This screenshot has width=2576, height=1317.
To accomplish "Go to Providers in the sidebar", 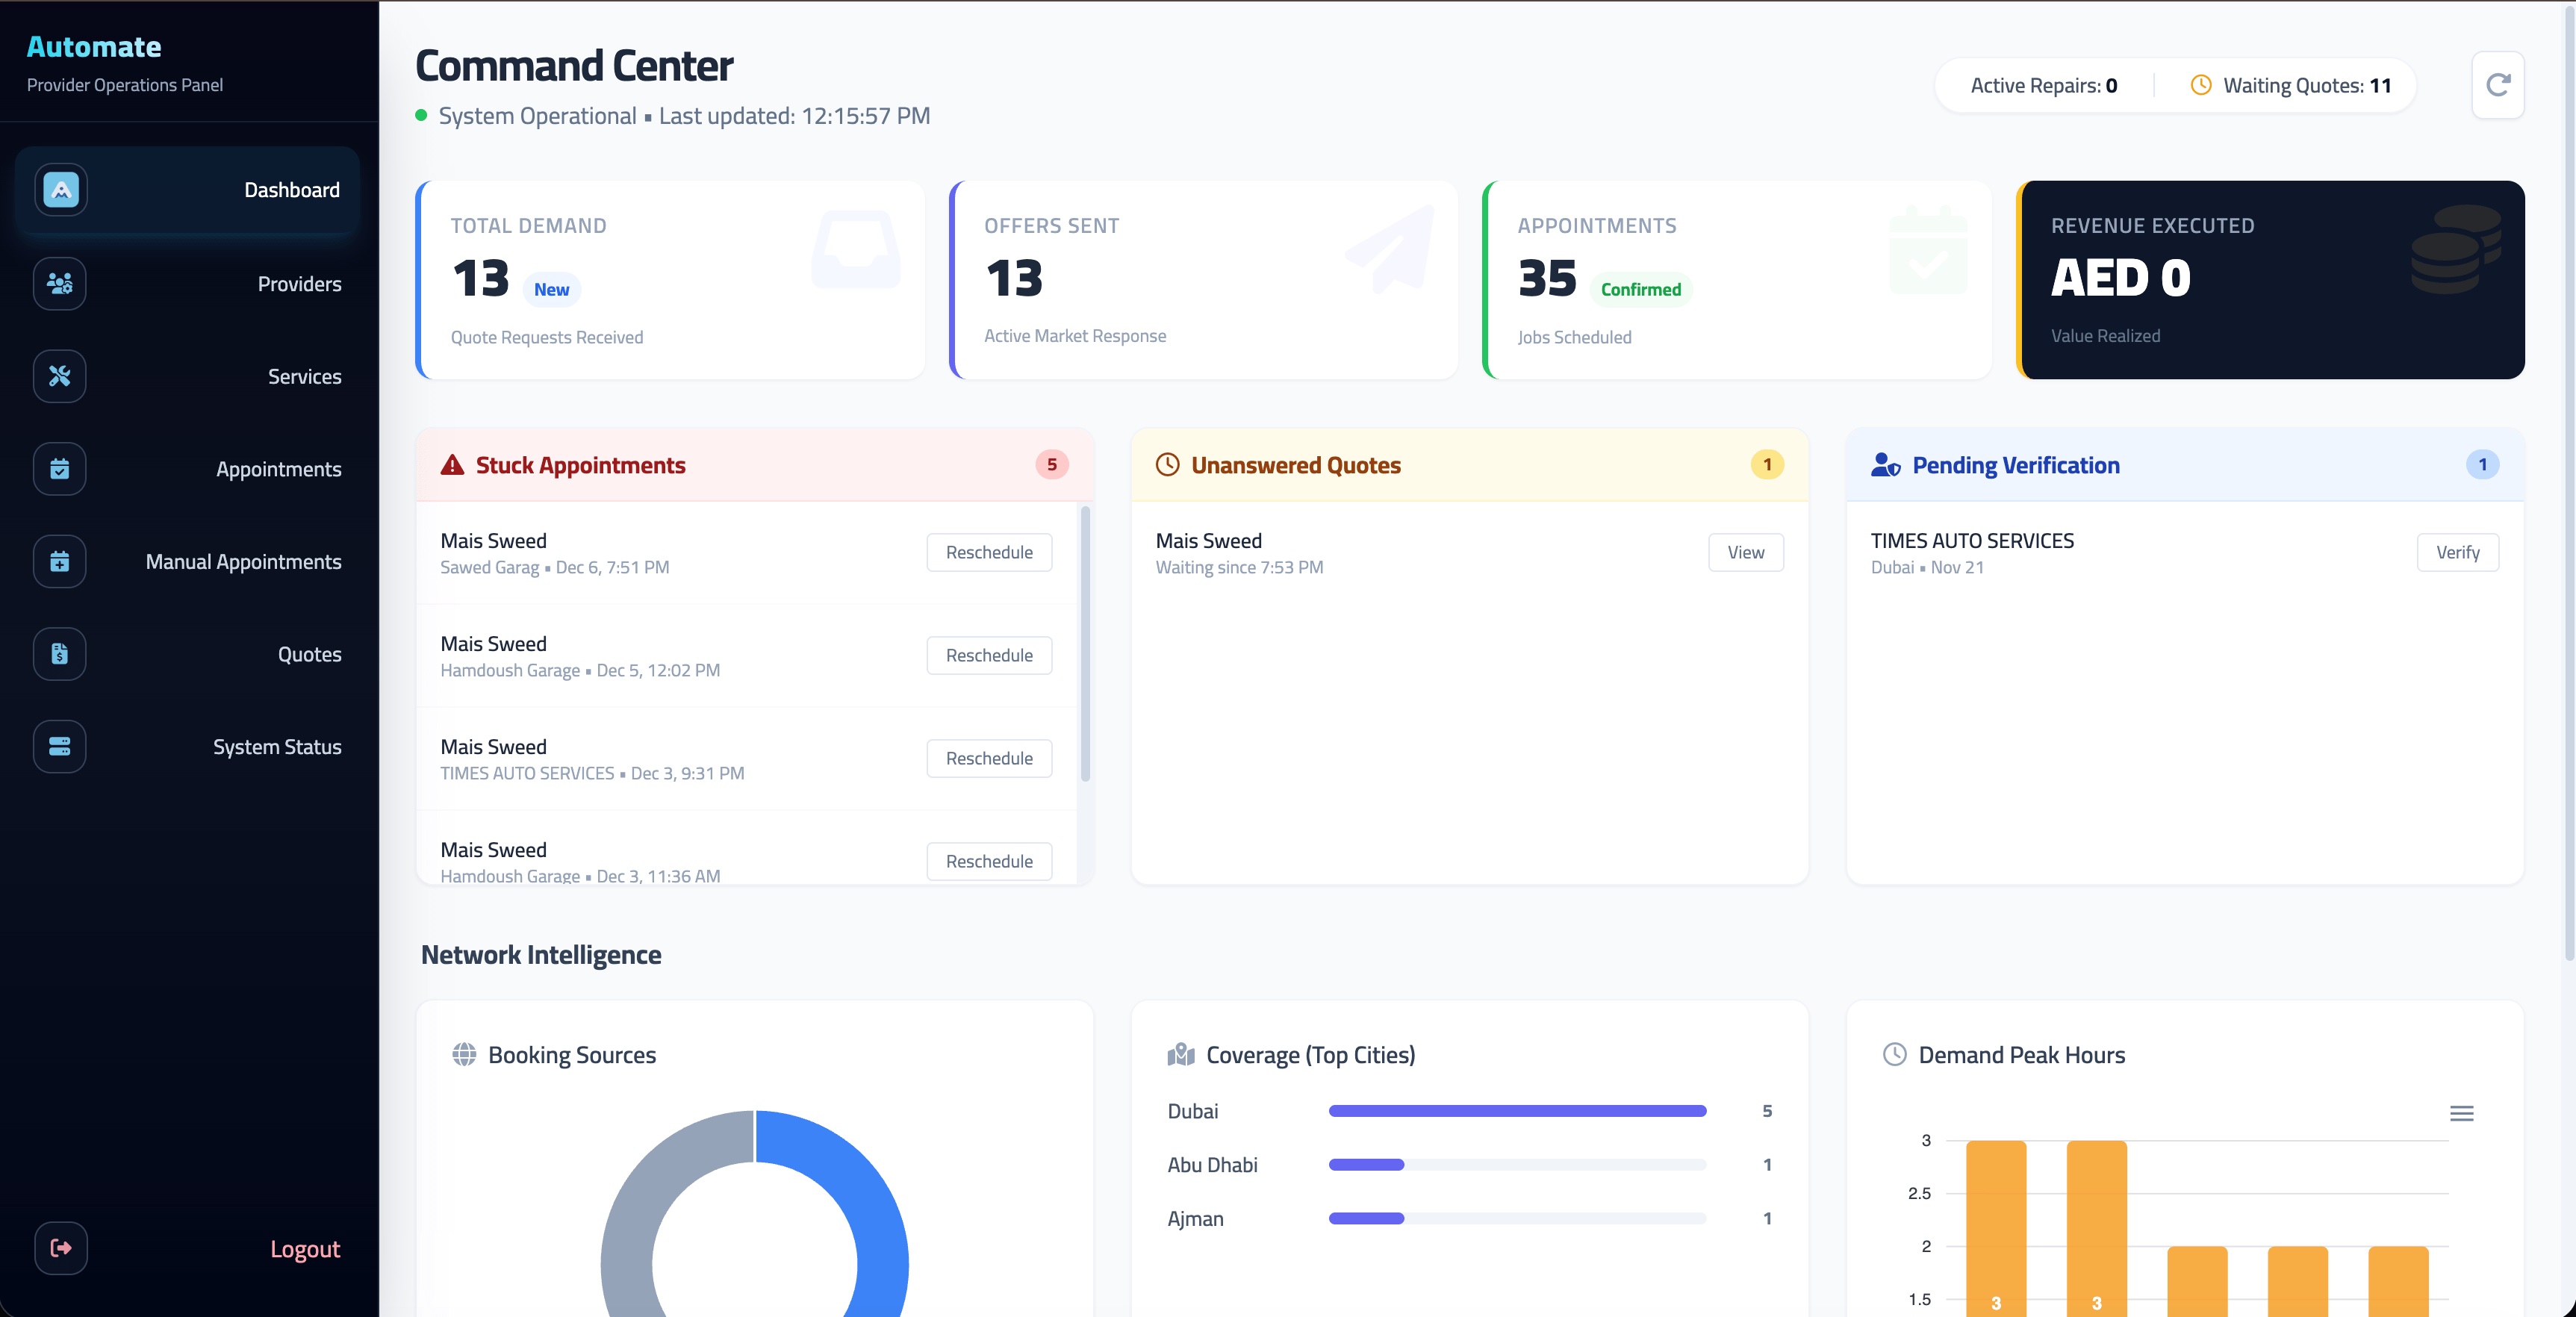I will pos(299,284).
